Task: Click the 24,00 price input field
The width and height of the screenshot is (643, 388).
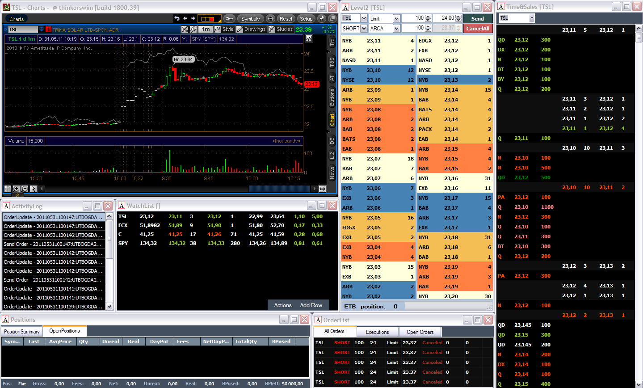Action: (444, 18)
